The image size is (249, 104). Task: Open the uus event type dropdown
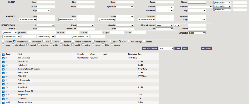click(166, 48)
